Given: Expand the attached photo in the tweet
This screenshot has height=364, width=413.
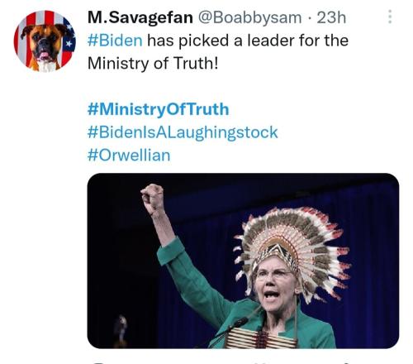Looking at the screenshot, I should pos(243,261).
